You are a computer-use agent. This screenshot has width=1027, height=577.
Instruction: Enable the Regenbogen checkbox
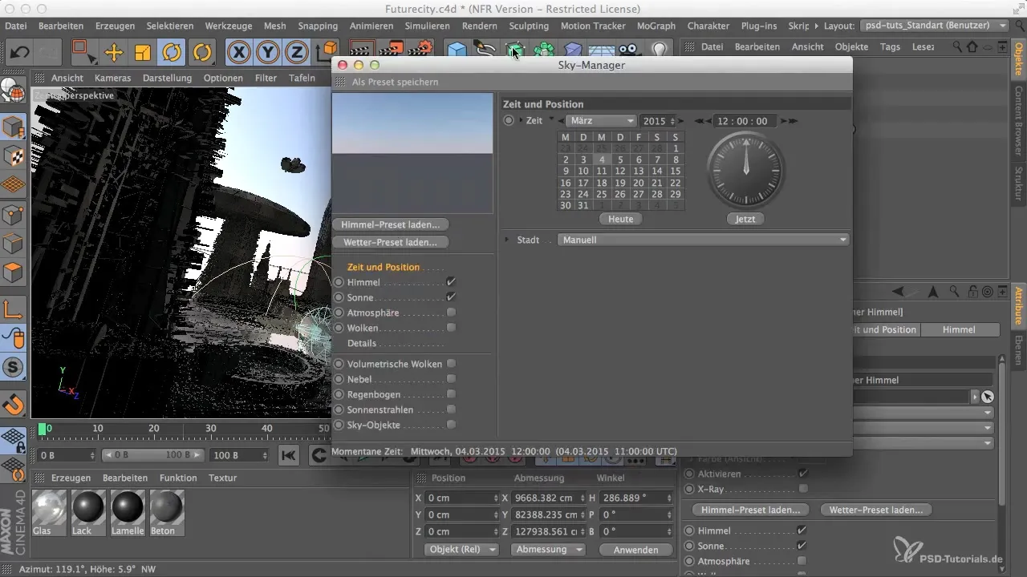point(452,394)
